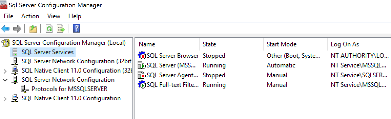Screen dimensions: 391x119
Task: Open the View menu
Action: coord(54,16)
